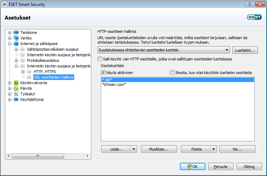
Task: Expand the Protokollasuodatus node
Action: [x=16, y=61]
